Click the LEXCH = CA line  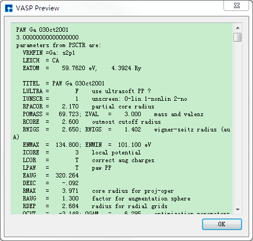click(41, 60)
